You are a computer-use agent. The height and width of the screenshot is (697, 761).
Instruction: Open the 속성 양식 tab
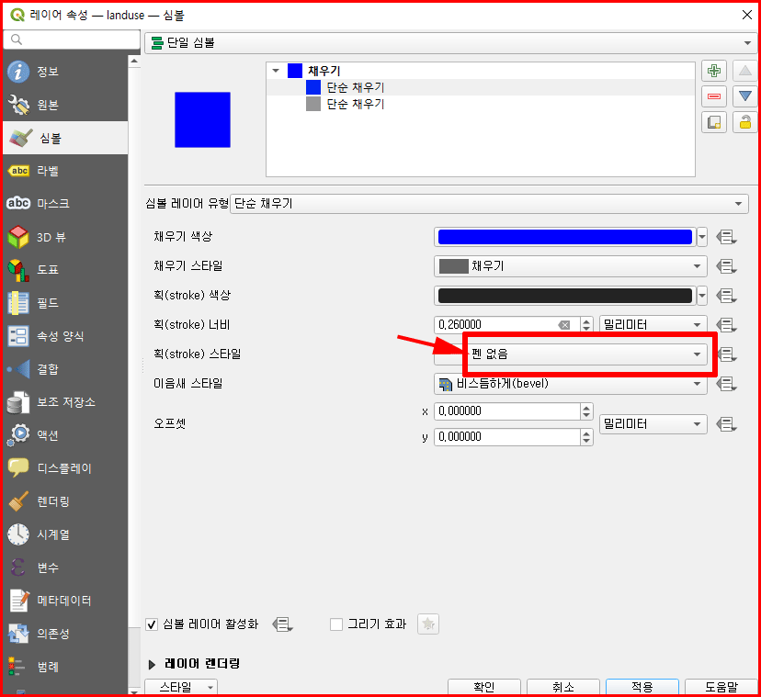[x=65, y=336]
